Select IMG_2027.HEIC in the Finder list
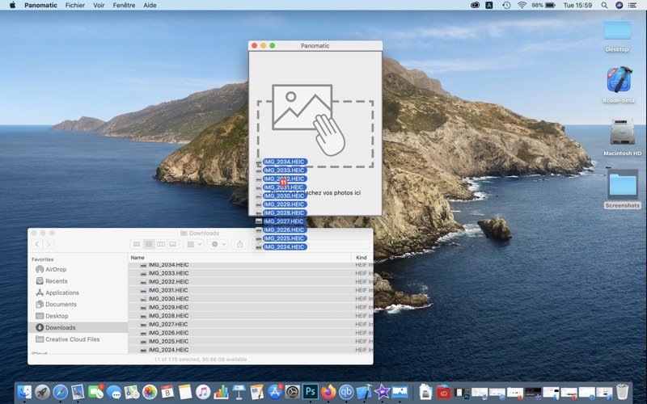Screen dimensions: 647x404 pos(251,324)
